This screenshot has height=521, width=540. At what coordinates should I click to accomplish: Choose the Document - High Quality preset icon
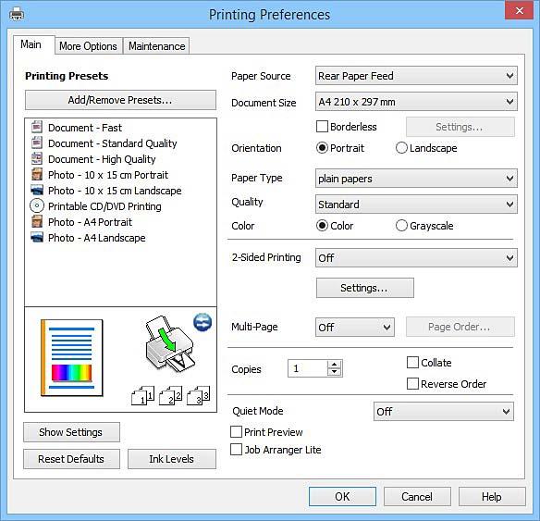[x=37, y=158]
